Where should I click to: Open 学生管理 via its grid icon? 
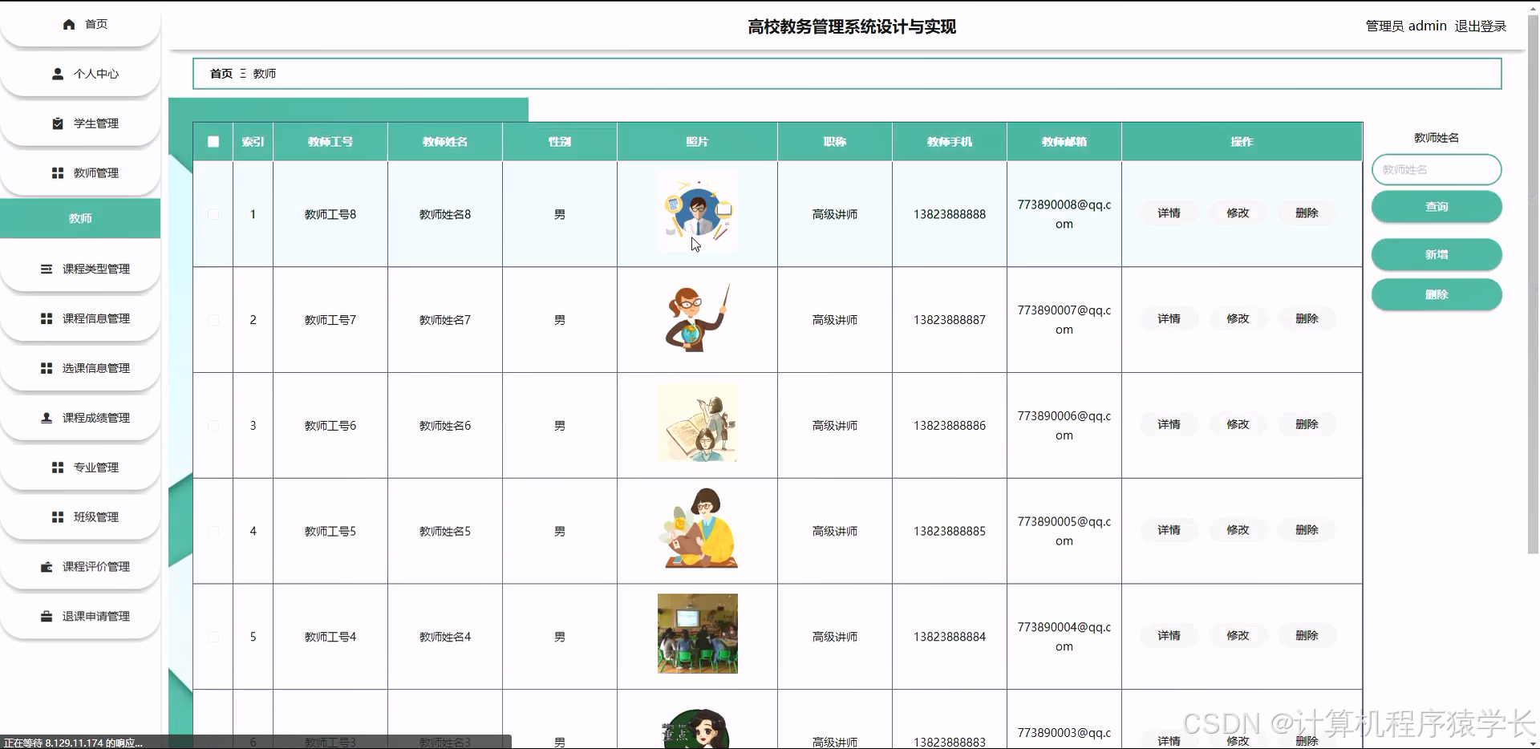tap(57, 123)
